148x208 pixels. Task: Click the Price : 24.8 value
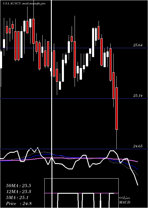tap(19, 204)
